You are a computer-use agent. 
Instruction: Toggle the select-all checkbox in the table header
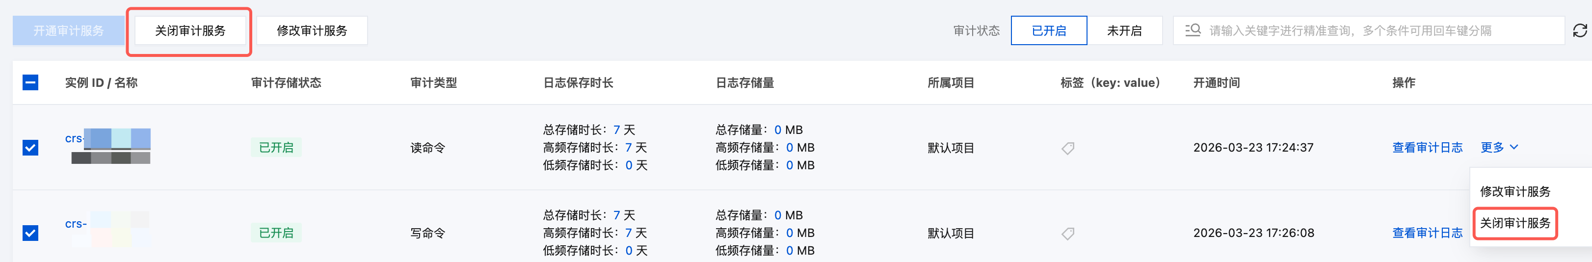pos(30,83)
